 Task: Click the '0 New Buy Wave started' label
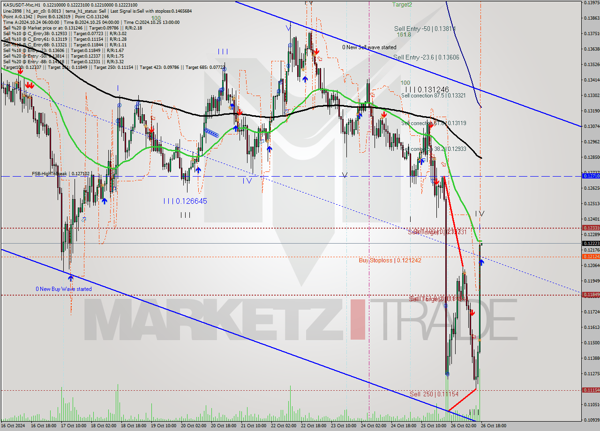pyautogui.click(x=64, y=289)
